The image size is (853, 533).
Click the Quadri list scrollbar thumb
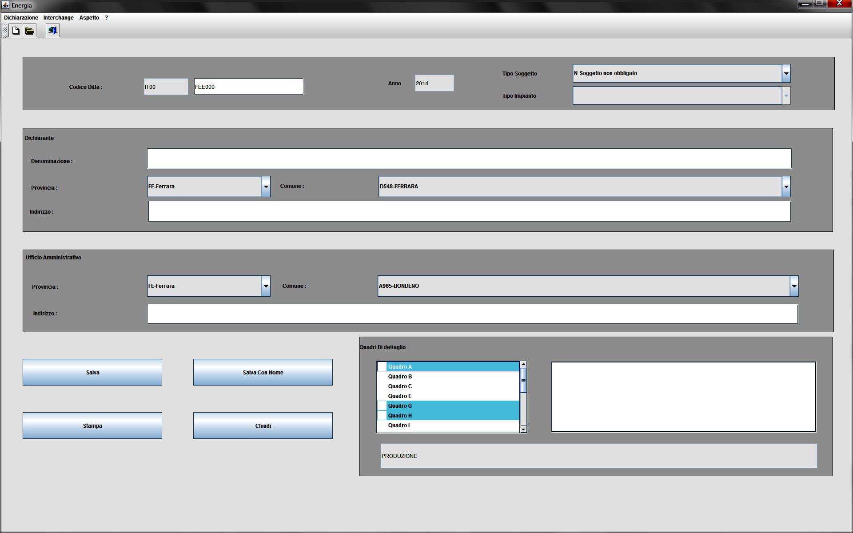(523, 381)
